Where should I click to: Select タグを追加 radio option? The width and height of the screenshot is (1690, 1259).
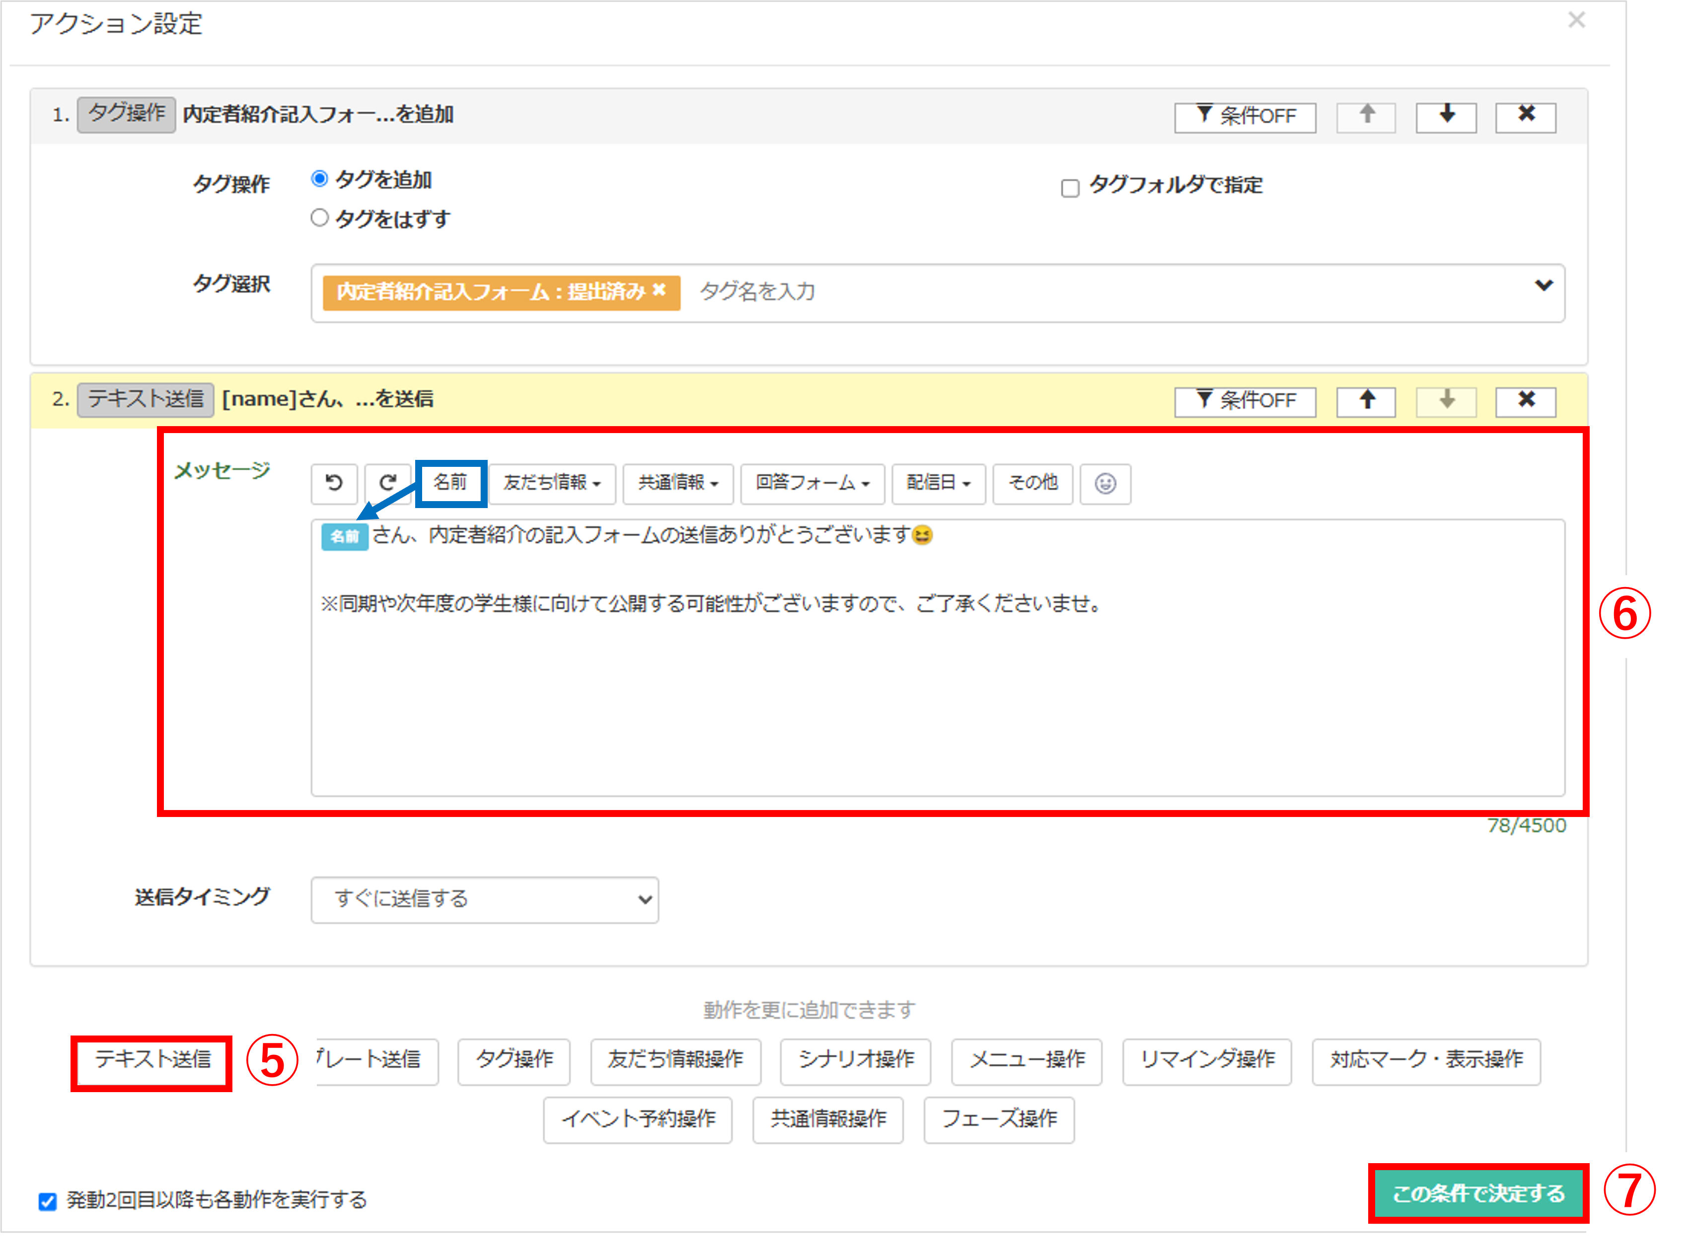pos(319,179)
